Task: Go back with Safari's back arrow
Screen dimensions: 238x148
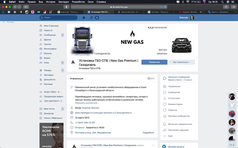Action: (x=15, y=7)
